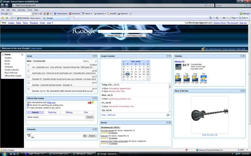Maximize the Weather gadget

pyautogui.click(x=244, y=56)
